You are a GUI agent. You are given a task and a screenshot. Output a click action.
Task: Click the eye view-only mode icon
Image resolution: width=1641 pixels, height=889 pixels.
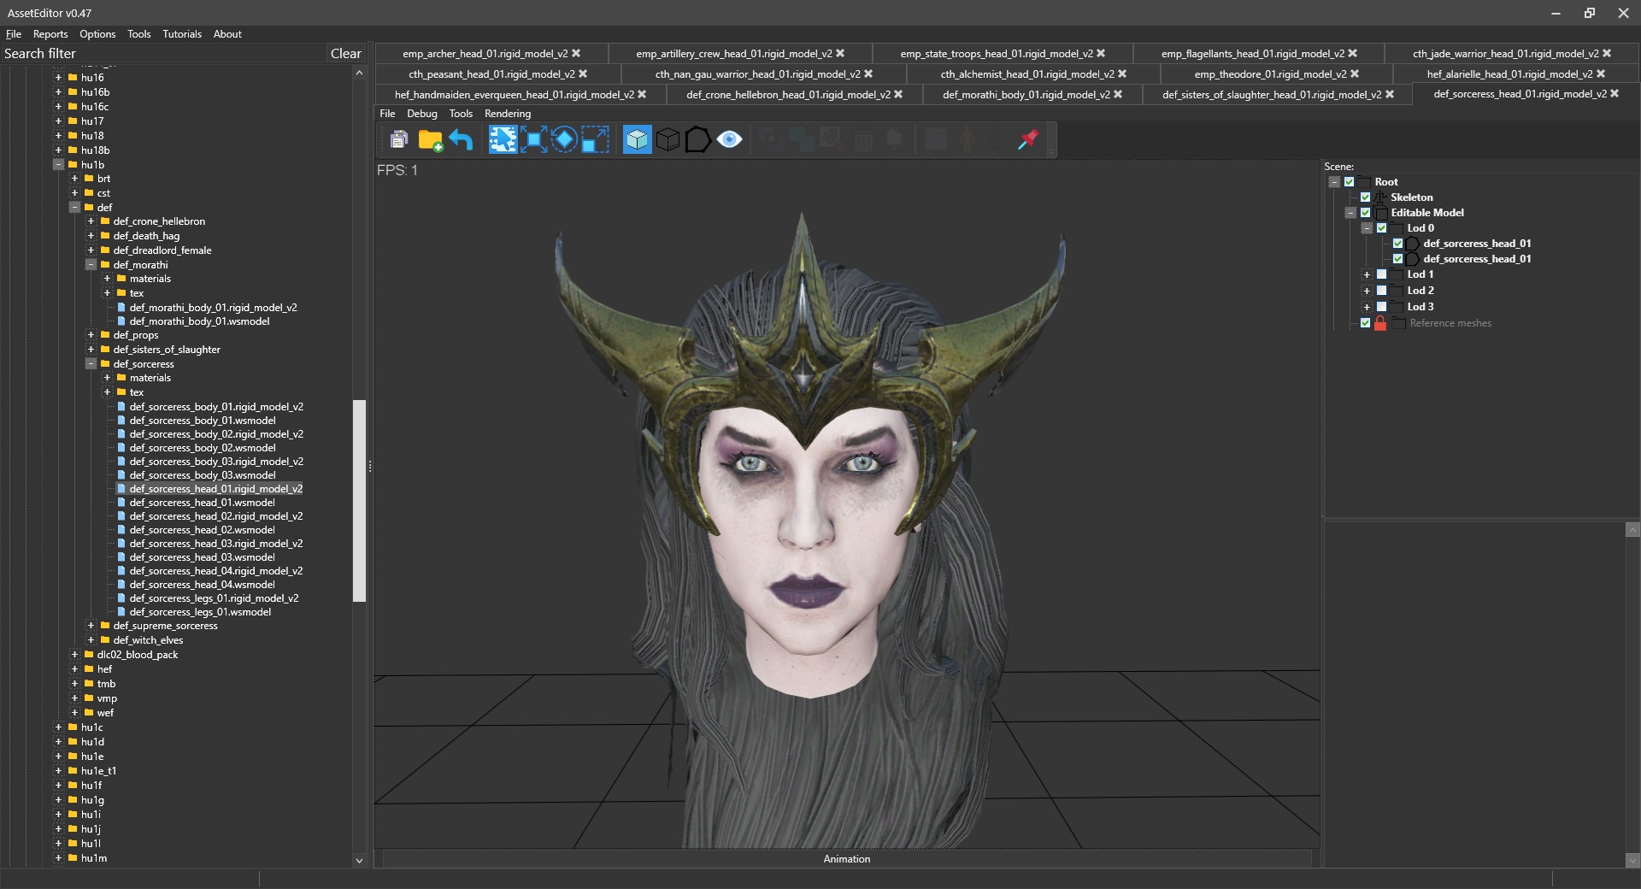729,139
